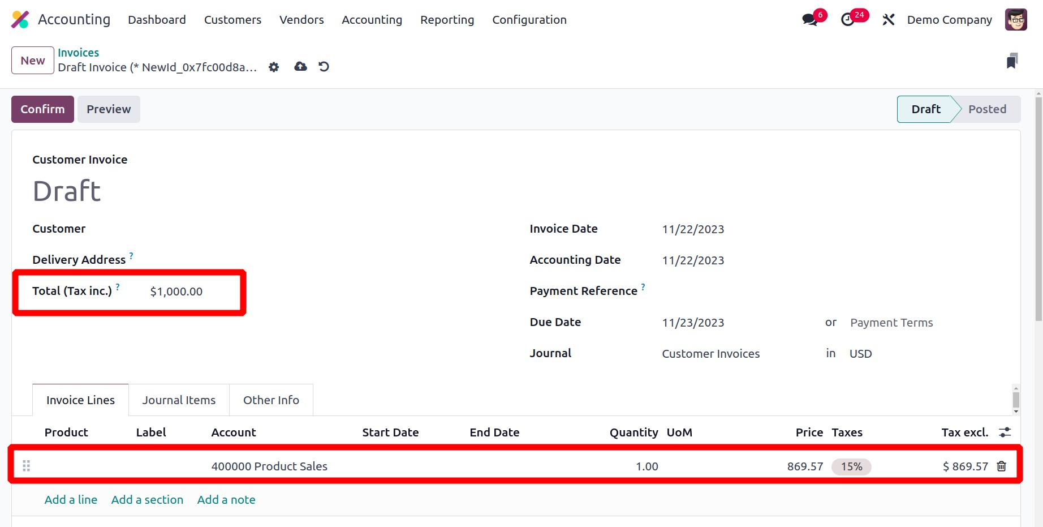The height and width of the screenshot is (527, 1043).
Task: Open the activities clock icon
Action: [847, 20]
